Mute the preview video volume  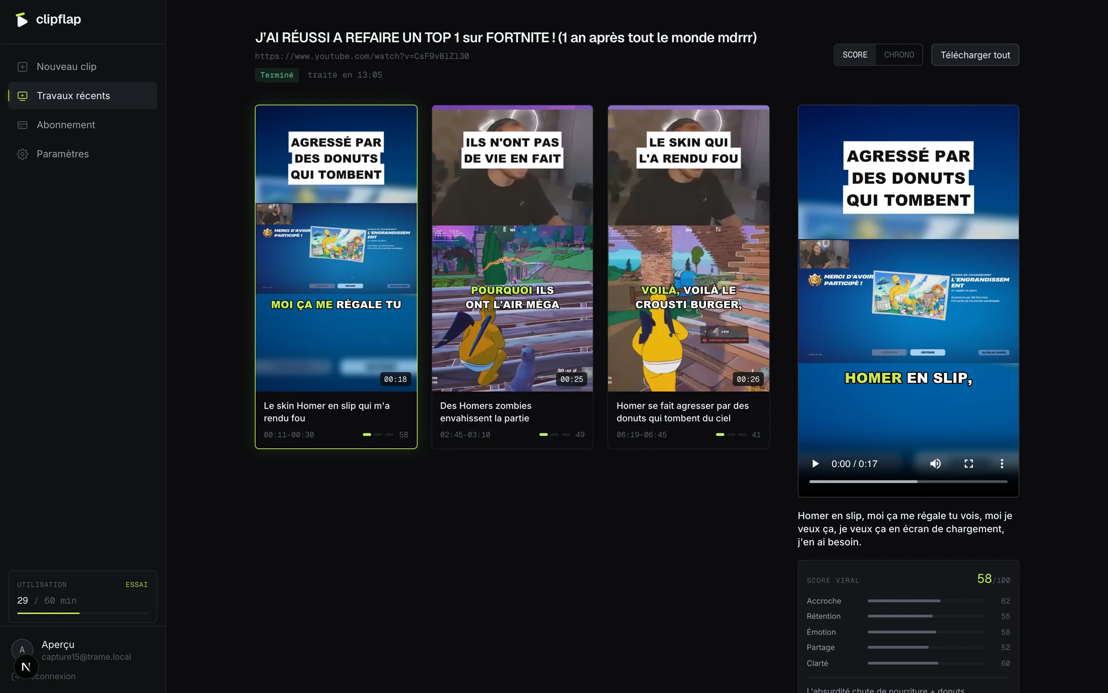(x=935, y=464)
